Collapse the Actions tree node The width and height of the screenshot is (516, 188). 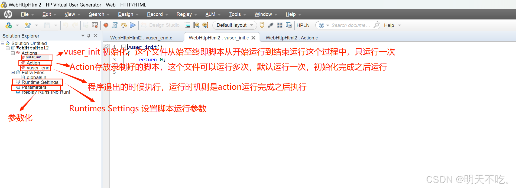coord(13,53)
